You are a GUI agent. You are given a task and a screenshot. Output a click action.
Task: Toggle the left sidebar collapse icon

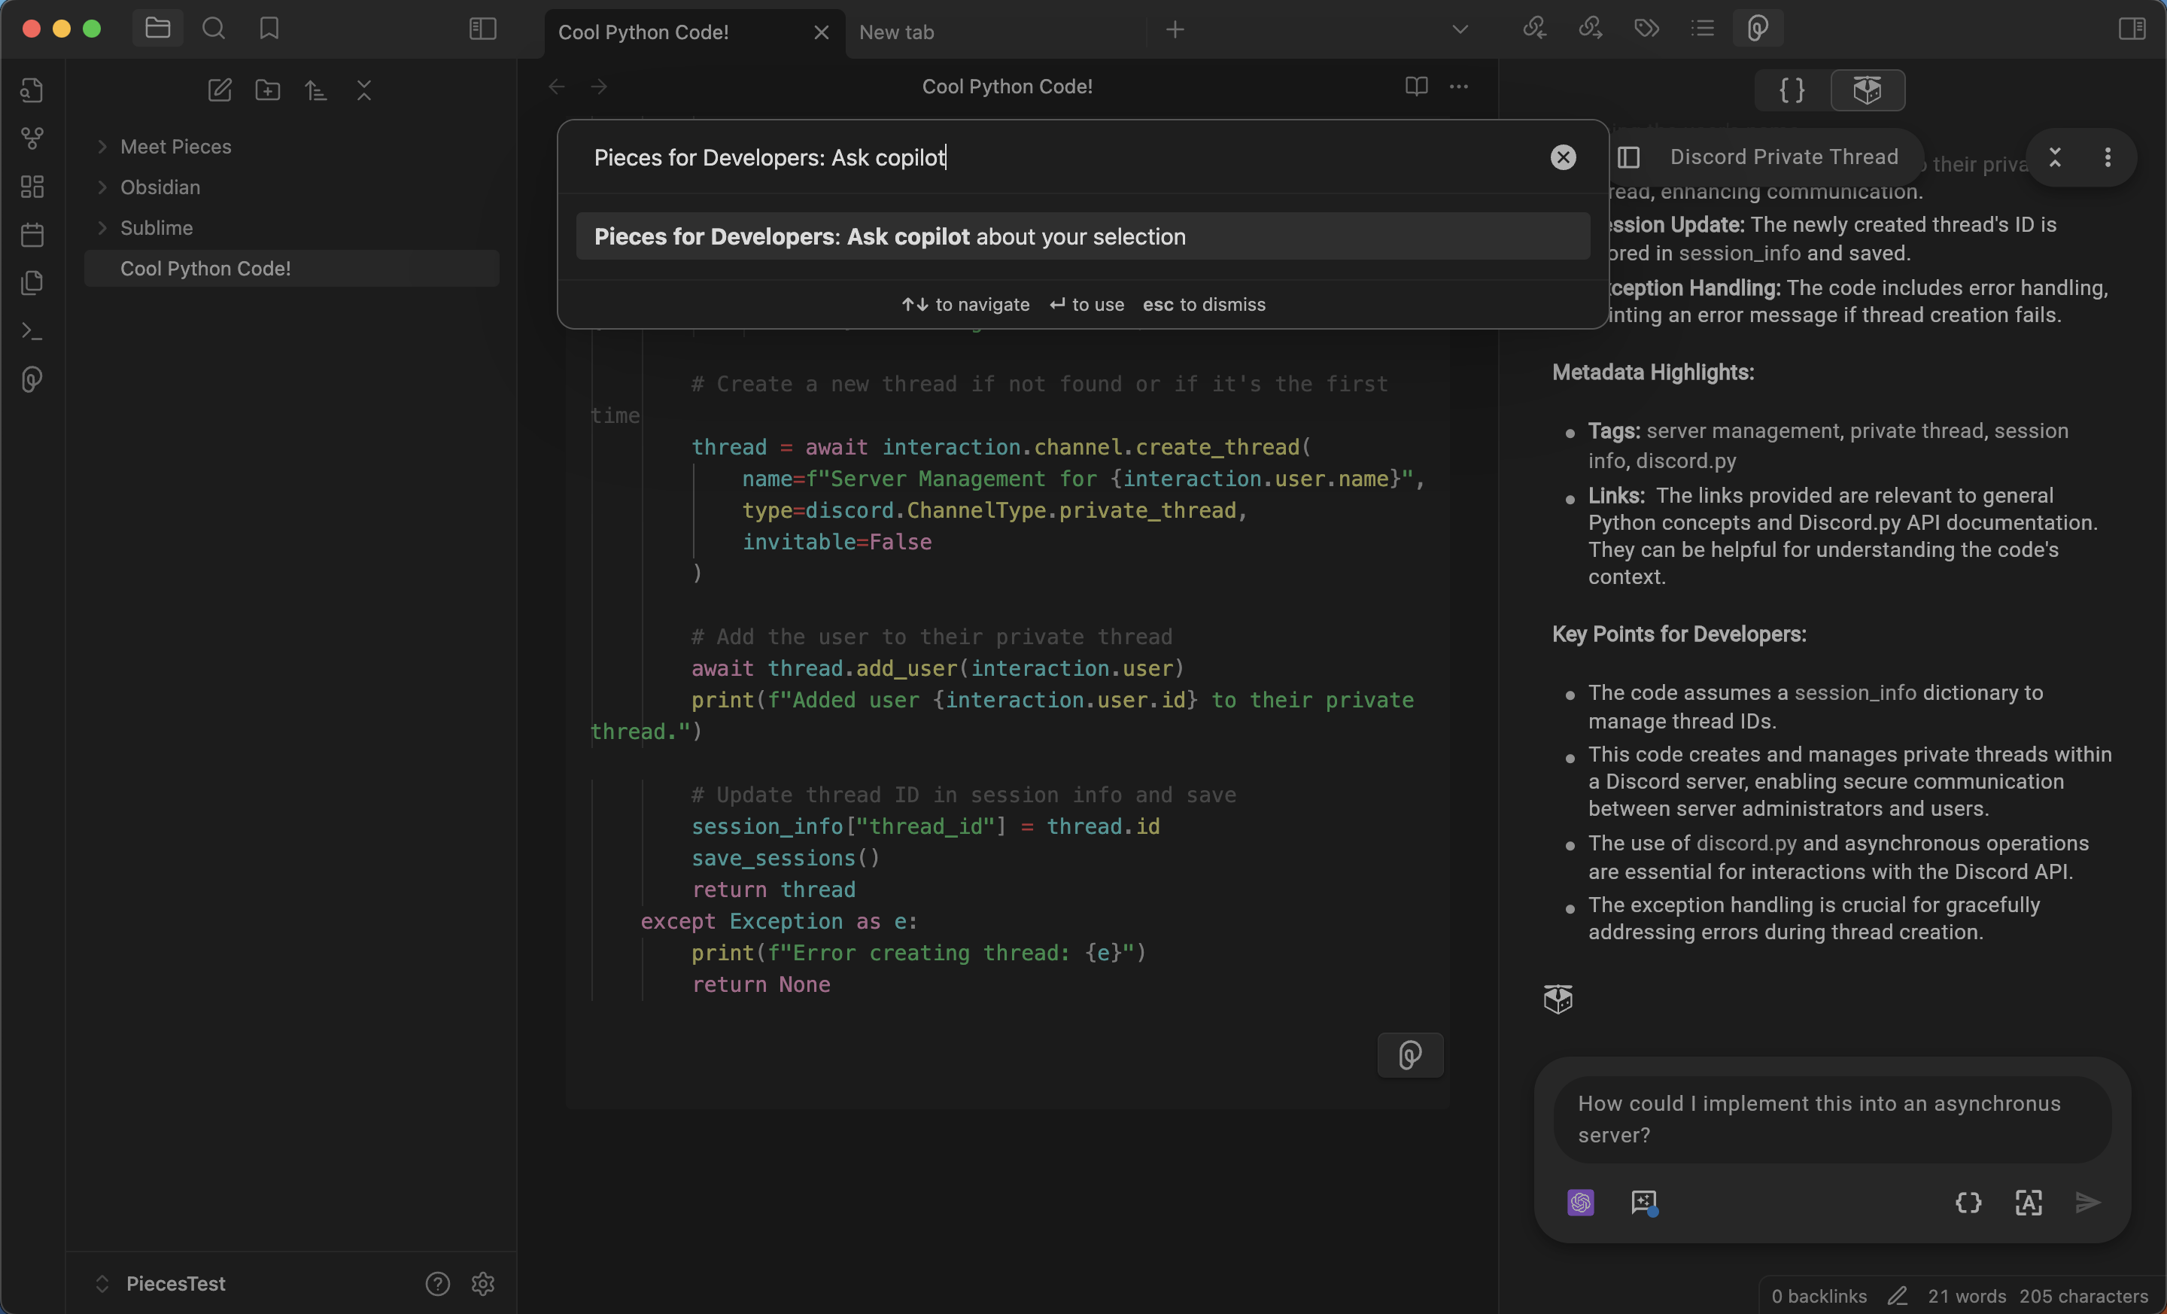point(483,29)
